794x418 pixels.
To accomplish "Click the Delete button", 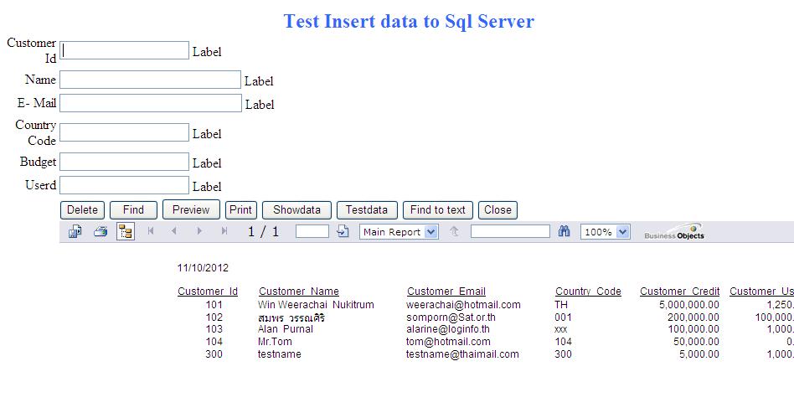I will click(83, 209).
